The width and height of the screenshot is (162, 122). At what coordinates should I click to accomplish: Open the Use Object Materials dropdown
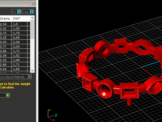pos(16,77)
